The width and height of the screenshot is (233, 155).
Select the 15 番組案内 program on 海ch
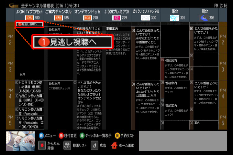[175, 69]
